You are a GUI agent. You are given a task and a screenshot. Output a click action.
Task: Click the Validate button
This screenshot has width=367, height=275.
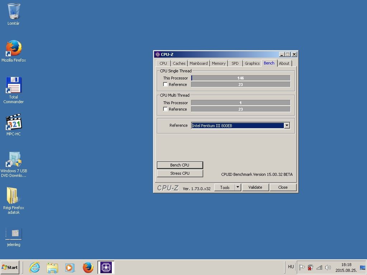(x=255, y=187)
